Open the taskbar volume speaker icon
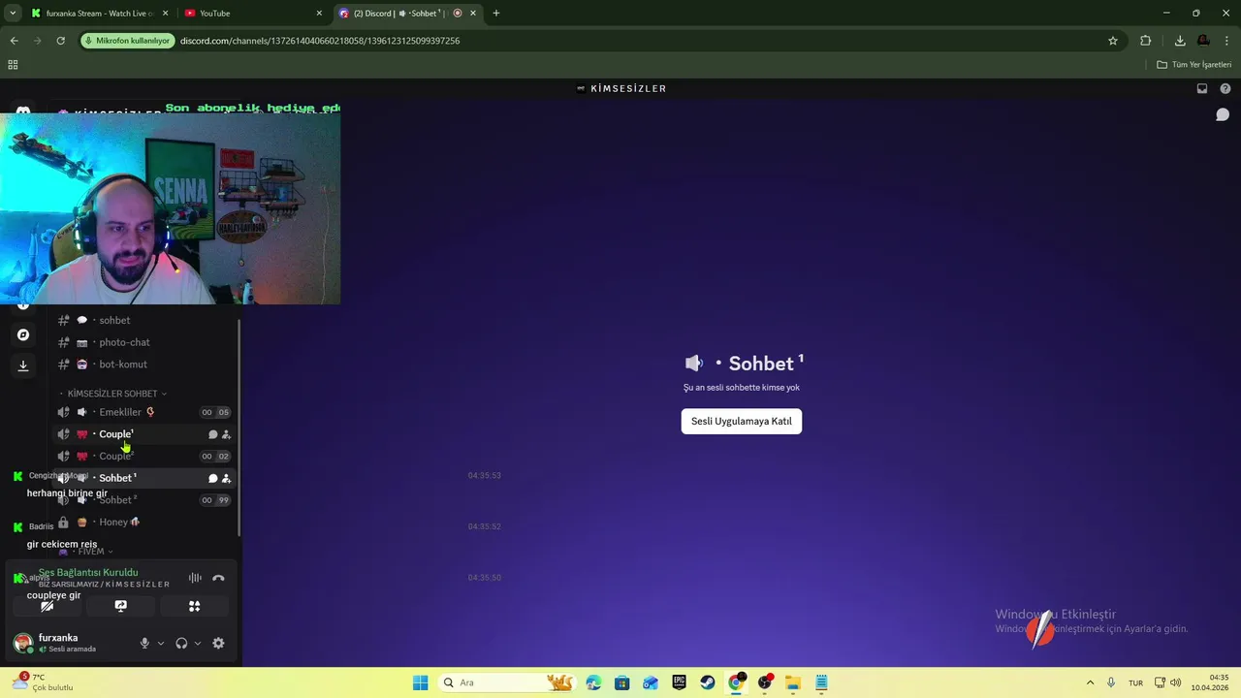The height and width of the screenshot is (698, 1241). click(1176, 682)
